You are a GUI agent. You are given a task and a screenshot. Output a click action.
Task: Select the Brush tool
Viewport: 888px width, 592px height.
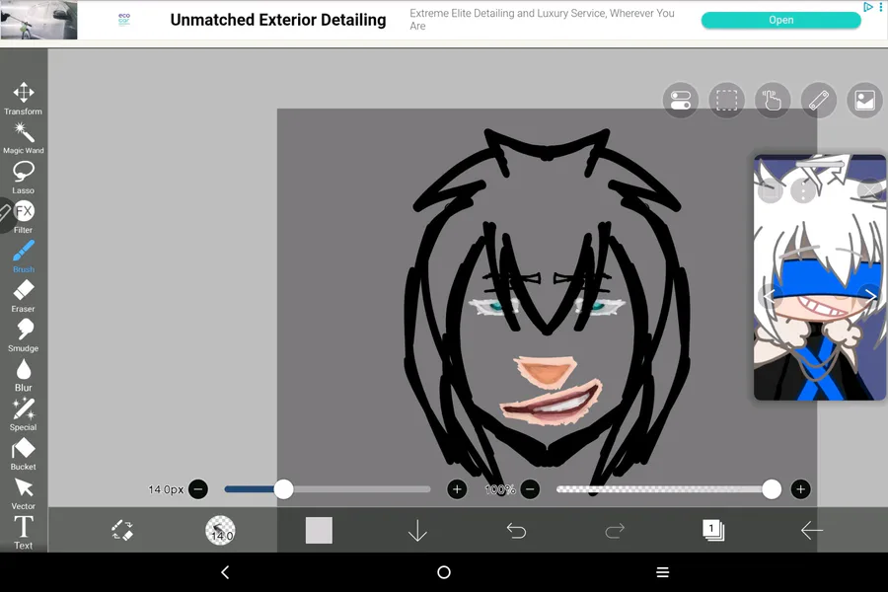(24, 257)
